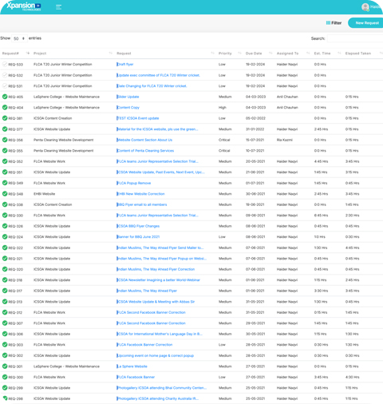Image resolution: width=383 pixels, height=404 pixels.
Task: Click completed check icon for REQ-306
Action: coord(5,334)
